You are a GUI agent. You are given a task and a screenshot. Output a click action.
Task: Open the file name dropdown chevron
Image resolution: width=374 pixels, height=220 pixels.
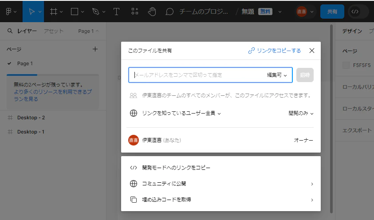(x=280, y=12)
